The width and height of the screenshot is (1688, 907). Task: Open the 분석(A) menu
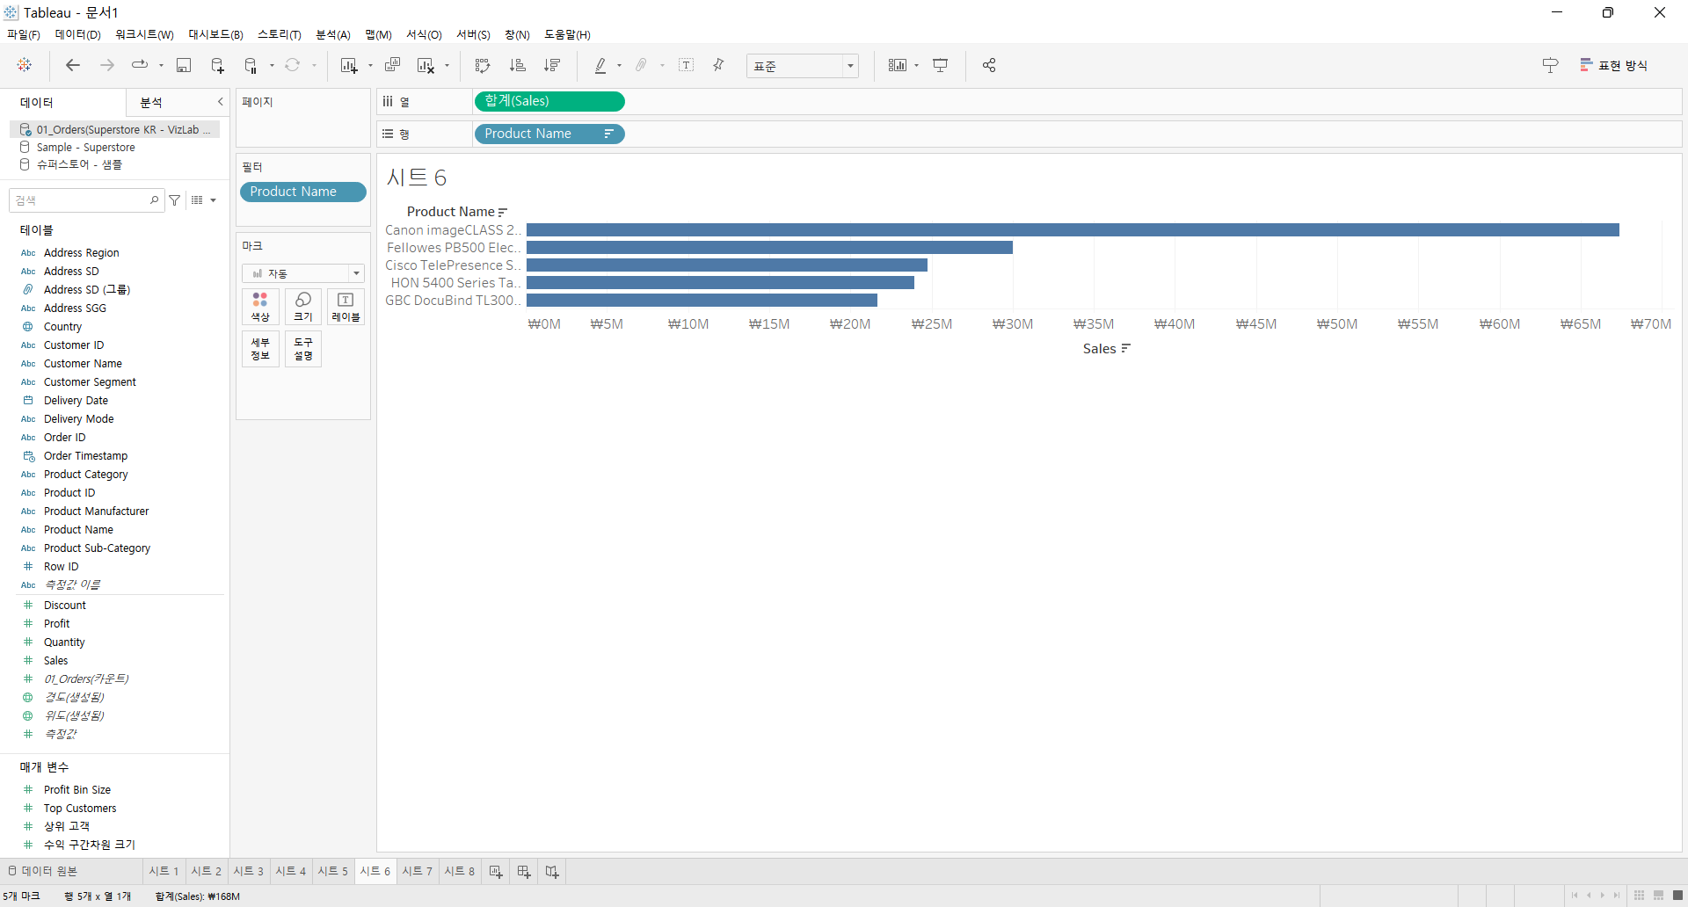coord(332,34)
